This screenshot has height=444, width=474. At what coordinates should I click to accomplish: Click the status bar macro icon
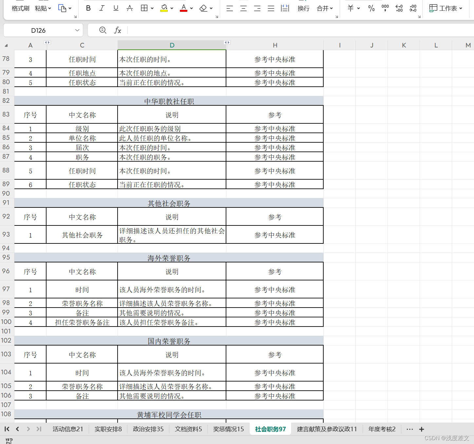[9, 441]
